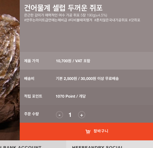This screenshot has height=148, width=153.
Task: Open hashtag #안주는라이트급연애는헤비급
Action: pyautogui.click(x=46, y=20)
